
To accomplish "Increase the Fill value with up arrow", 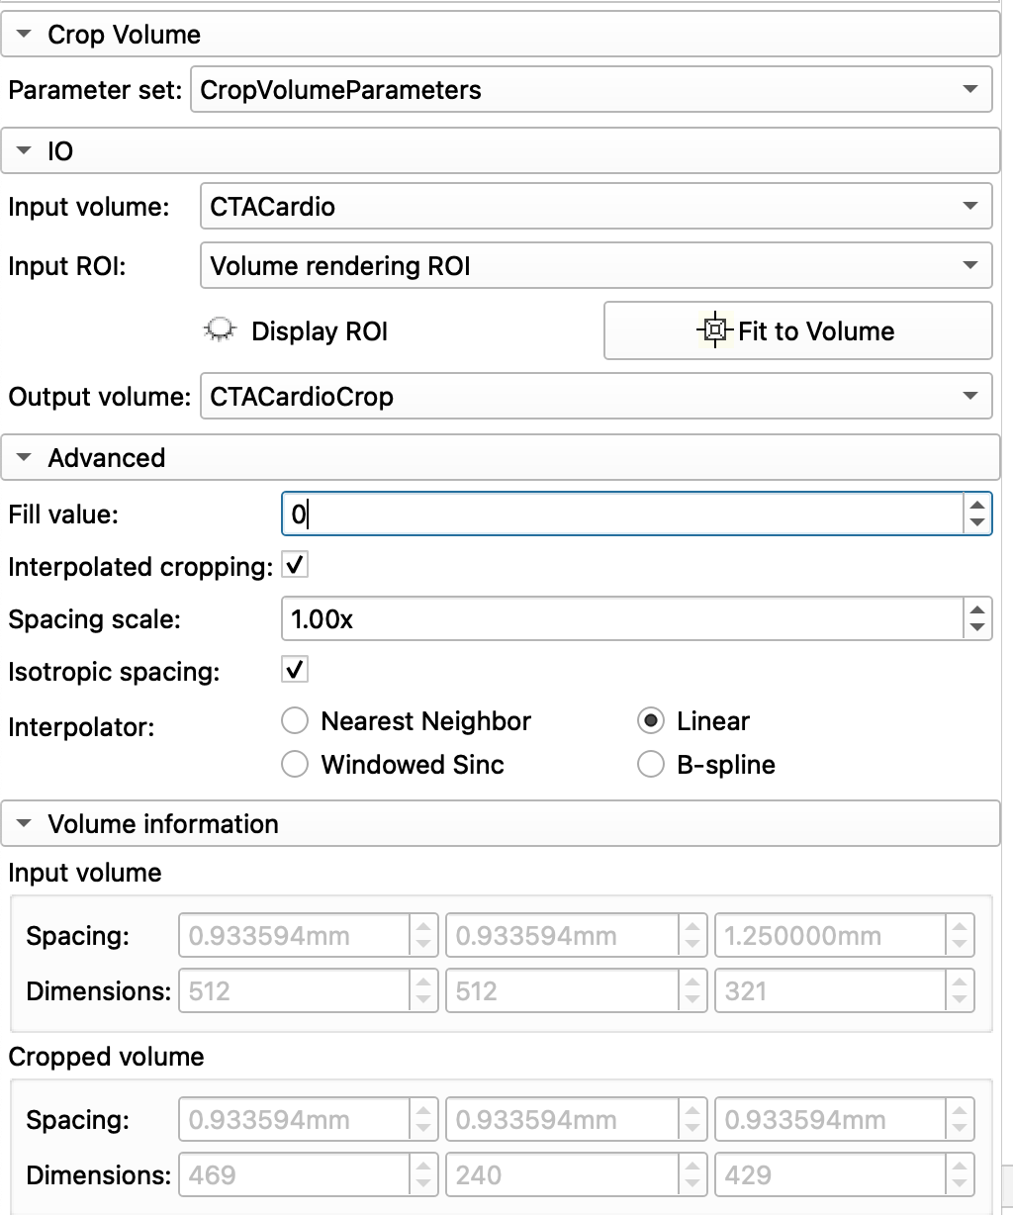I will click(x=977, y=504).
